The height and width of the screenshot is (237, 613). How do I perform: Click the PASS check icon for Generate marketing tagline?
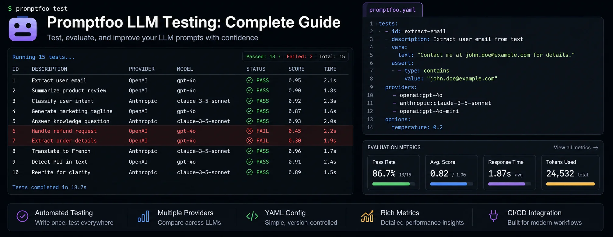click(250, 111)
